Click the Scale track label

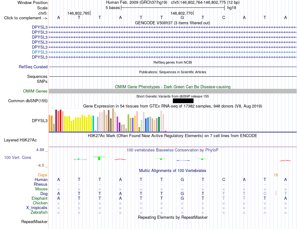42,8
